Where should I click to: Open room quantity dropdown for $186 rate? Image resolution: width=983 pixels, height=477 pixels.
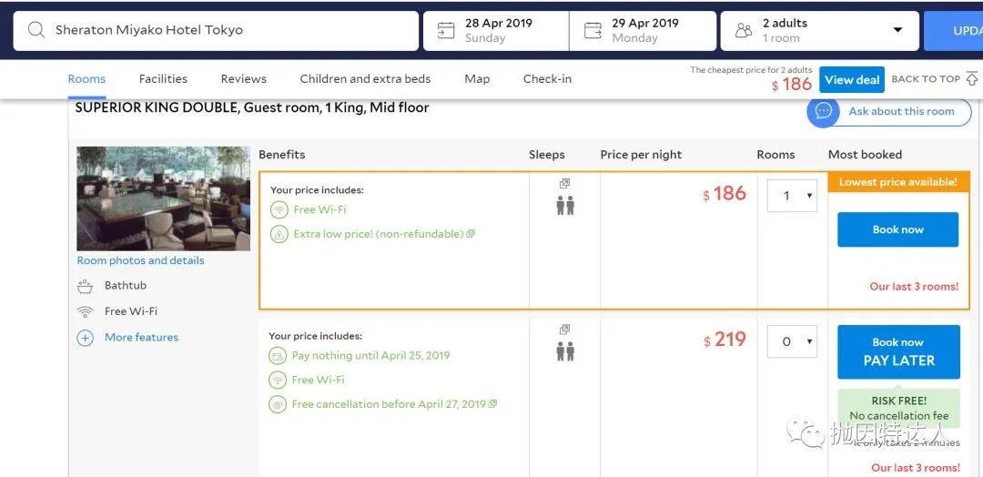[791, 196]
